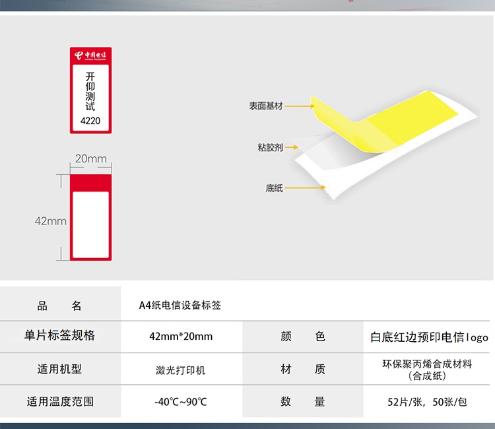495x429 pixels.
Task: Click the 表面基材 callout label
Action: (x=266, y=106)
